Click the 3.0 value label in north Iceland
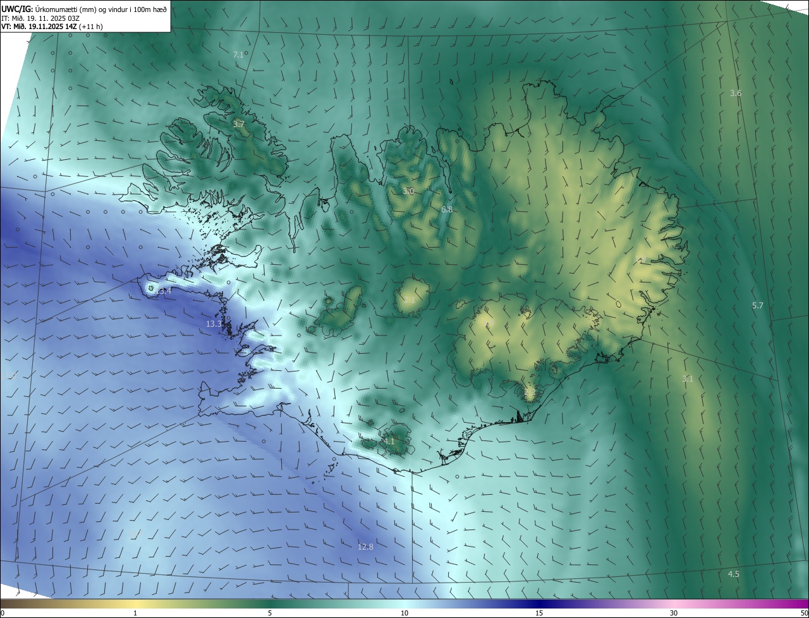 coord(408,191)
